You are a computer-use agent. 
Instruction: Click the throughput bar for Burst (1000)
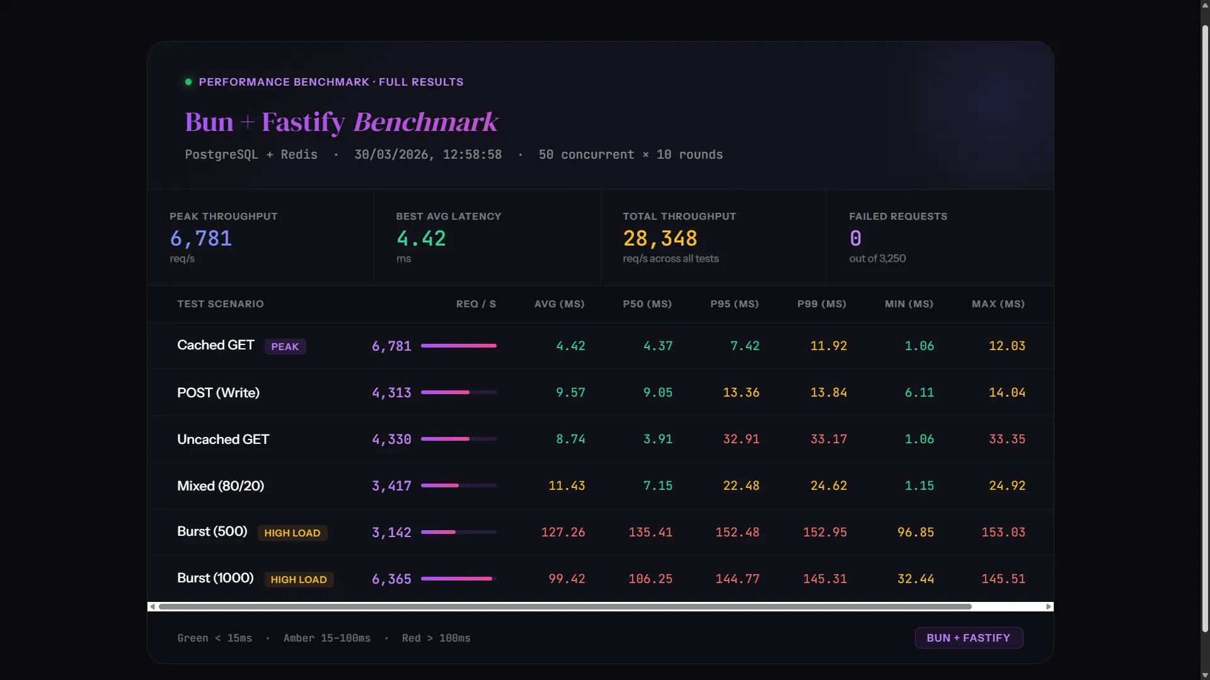tap(458, 579)
